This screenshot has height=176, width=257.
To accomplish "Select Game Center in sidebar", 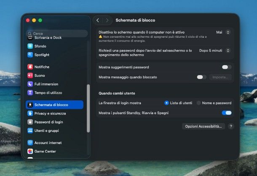I will click(x=54, y=151).
